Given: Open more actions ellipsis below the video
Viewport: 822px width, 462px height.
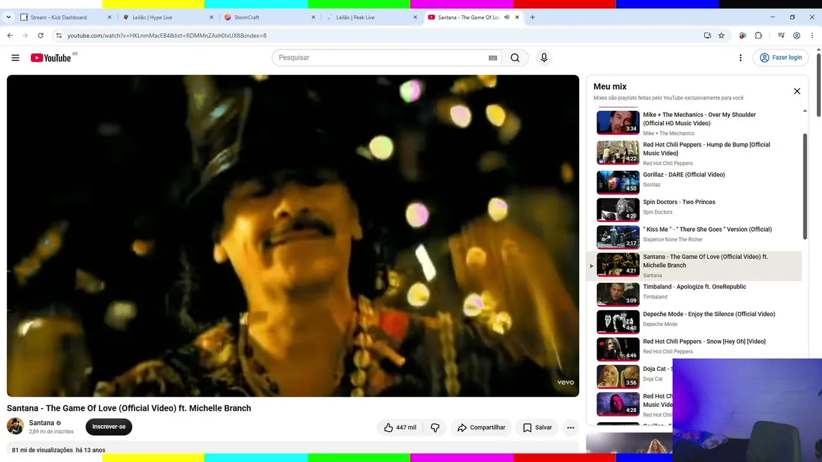Looking at the screenshot, I should click(570, 427).
